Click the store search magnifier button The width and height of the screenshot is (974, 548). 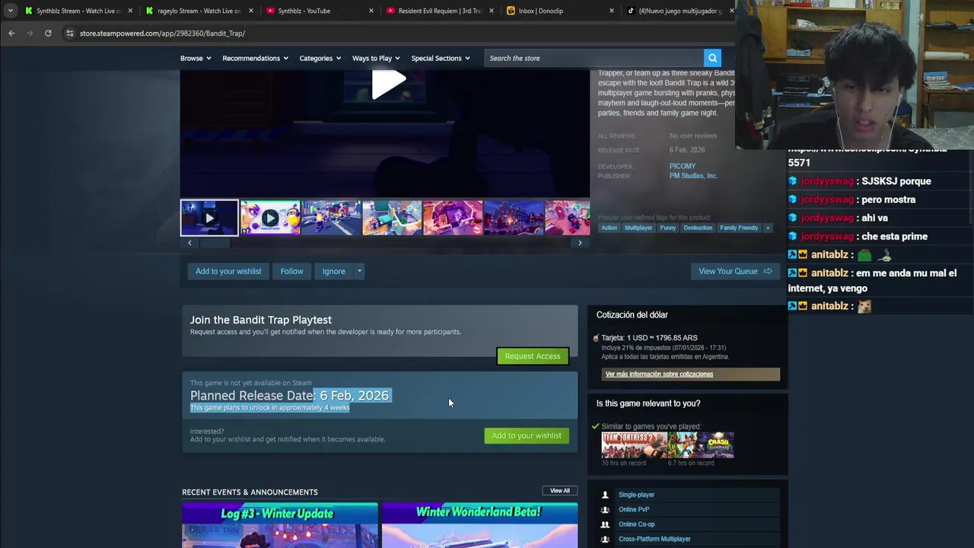tap(712, 58)
